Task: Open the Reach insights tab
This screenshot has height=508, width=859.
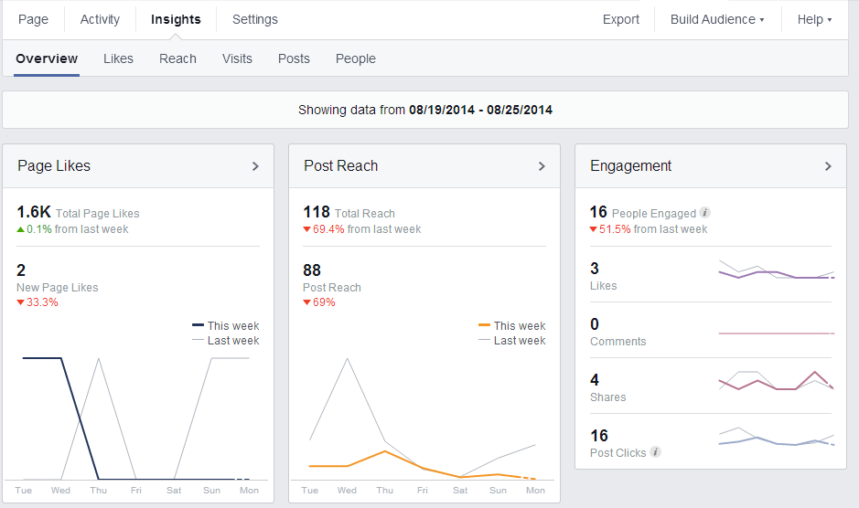Action: (x=177, y=58)
